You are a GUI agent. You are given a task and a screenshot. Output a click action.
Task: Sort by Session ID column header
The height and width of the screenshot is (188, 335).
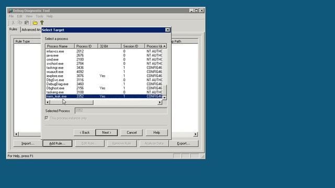pos(133,46)
